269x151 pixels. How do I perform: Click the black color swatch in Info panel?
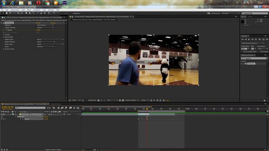[x=243, y=22]
